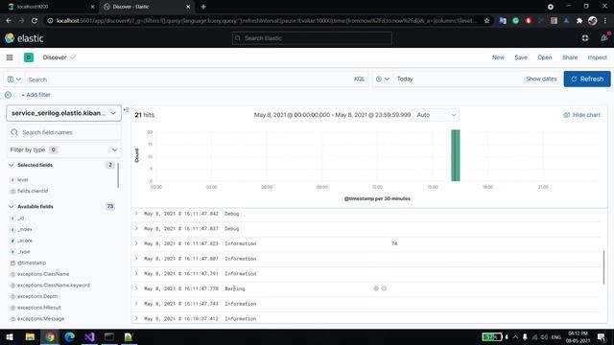Image resolution: width=614 pixels, height=345 pixels.
Task: Reload the page with browser refresh icon
Action: 35,21
